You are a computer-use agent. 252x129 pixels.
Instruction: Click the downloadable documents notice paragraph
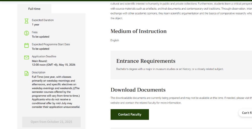coord(176,100)
